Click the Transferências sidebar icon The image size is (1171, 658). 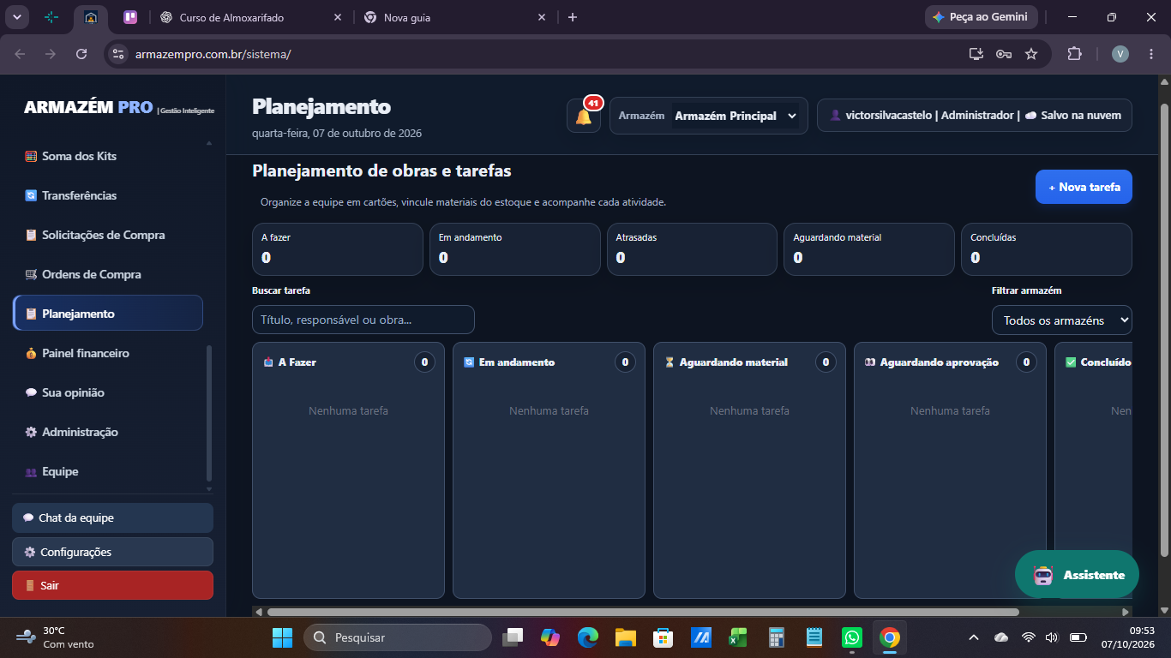click(31, 195)
